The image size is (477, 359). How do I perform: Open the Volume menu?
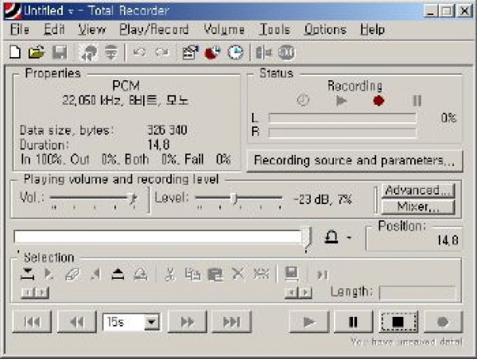[x=224, y=29]
